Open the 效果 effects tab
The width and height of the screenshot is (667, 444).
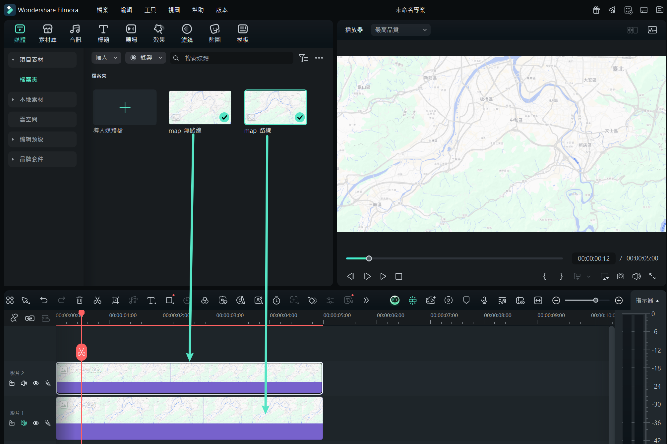[x=159, y=33]
